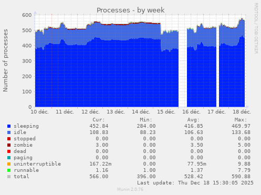This screenshot has height=195, width=261.
Task: Click the 'Max:' column header
Action: point(241,120)
